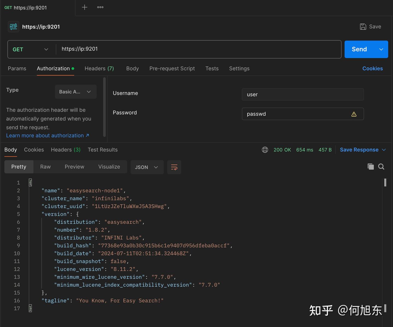Switch to the Headers (7) request tab

tap(99, 69)
